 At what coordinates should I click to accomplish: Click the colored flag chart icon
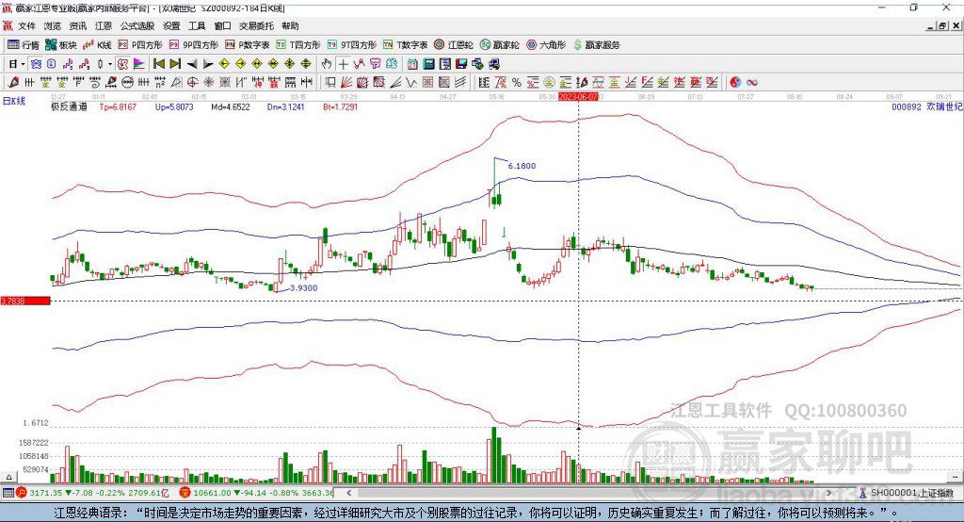[x=139, y=64]
